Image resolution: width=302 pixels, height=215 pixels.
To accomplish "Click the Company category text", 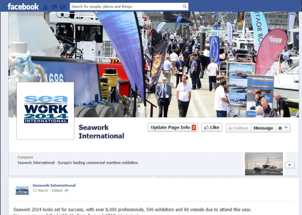I will point(25,157).
